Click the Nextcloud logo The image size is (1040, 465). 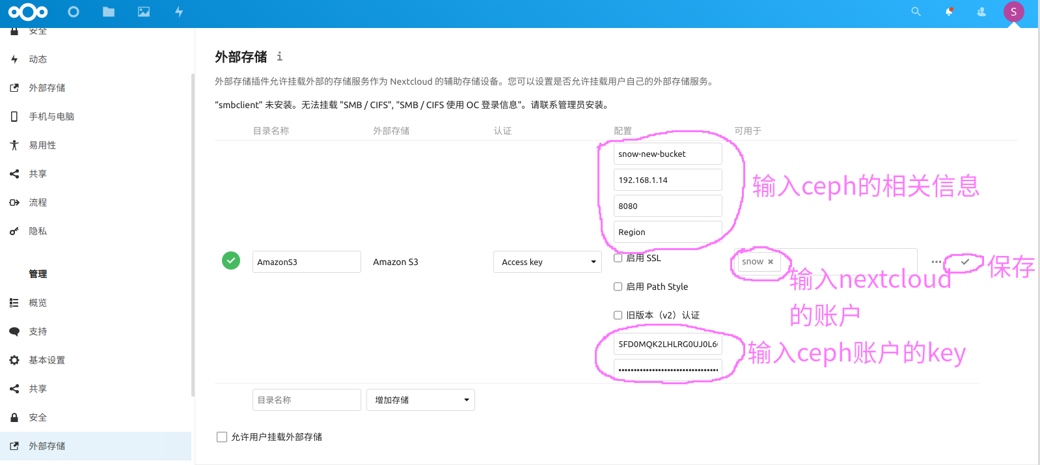(x=28, y=12)
